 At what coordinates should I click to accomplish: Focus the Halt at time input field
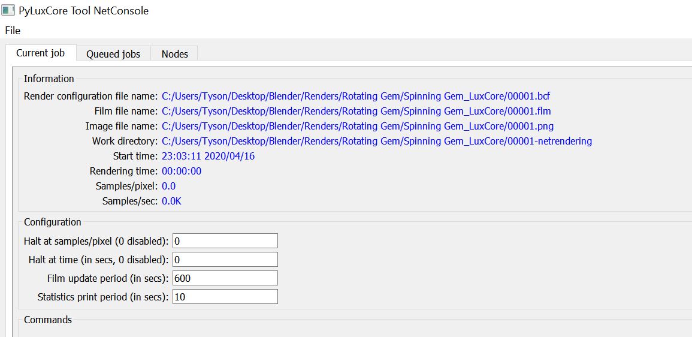point(225,260)
